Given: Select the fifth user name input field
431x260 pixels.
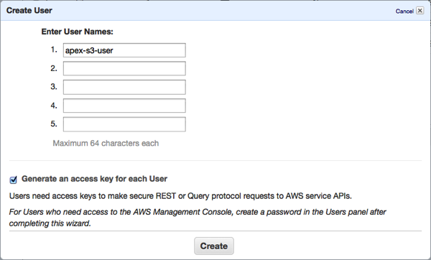Looking at the screenshot, I should coord(124,124).
